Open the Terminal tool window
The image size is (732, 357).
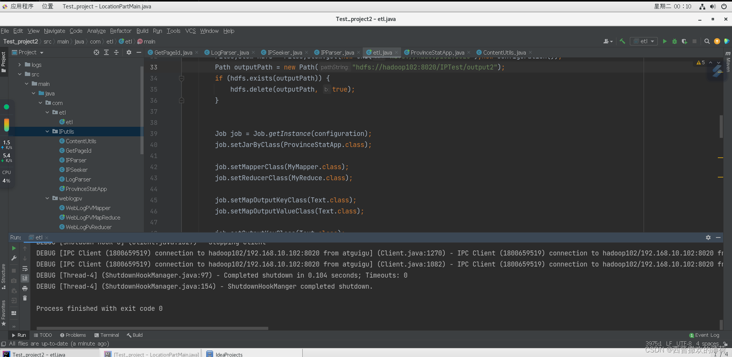tap(107, 335)
